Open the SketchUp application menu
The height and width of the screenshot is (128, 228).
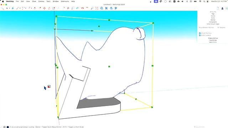click(x=10, y=1)
